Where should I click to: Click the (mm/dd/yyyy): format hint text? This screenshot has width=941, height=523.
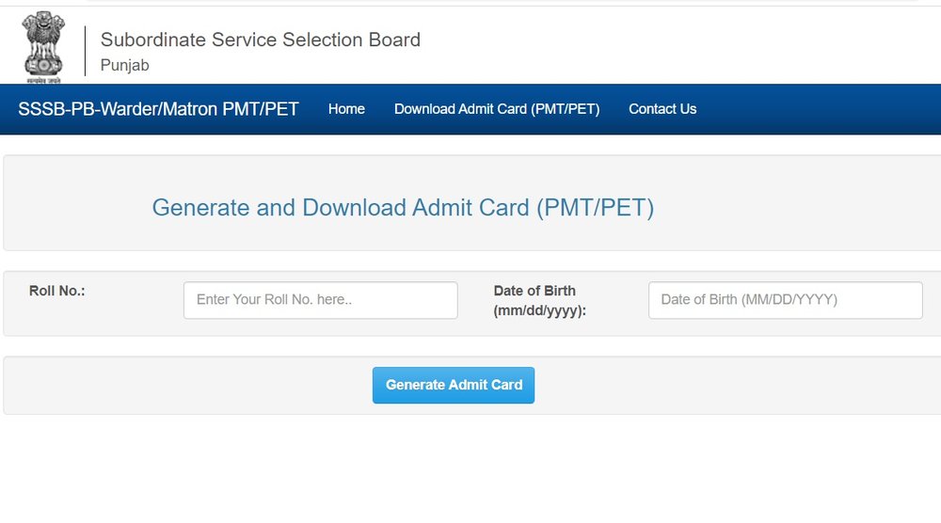coord(539,309)
